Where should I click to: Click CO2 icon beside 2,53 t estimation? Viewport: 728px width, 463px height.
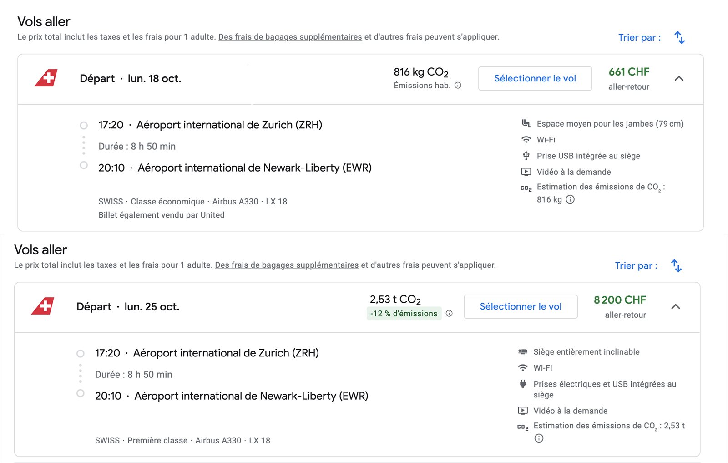pos(523,427)
